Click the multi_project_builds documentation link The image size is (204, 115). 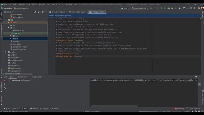tap(103, 48)
